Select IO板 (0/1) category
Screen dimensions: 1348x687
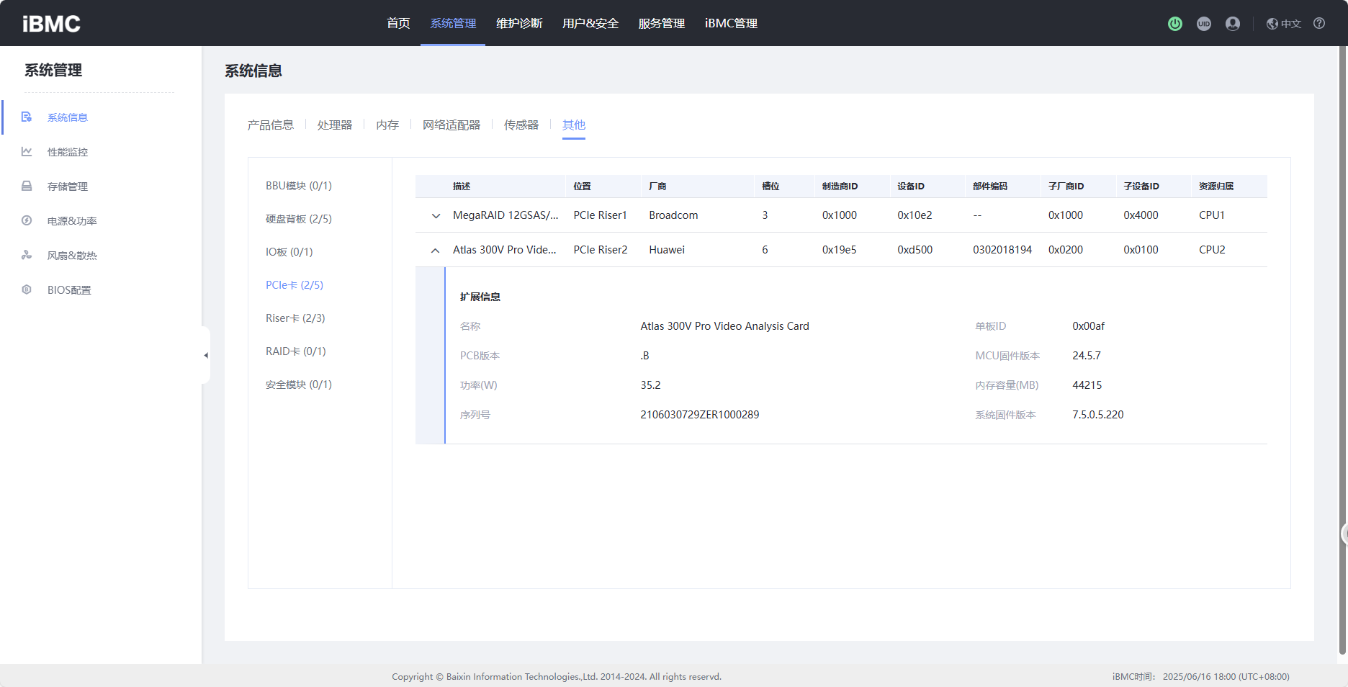point(289,252)
